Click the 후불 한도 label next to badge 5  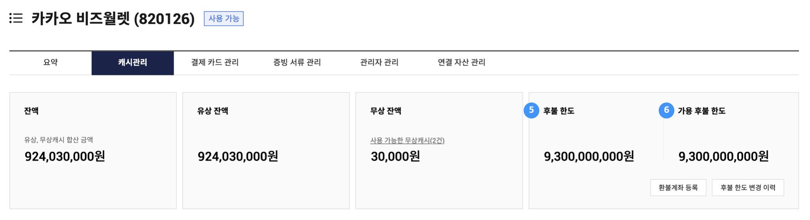(x=558, y=111)
